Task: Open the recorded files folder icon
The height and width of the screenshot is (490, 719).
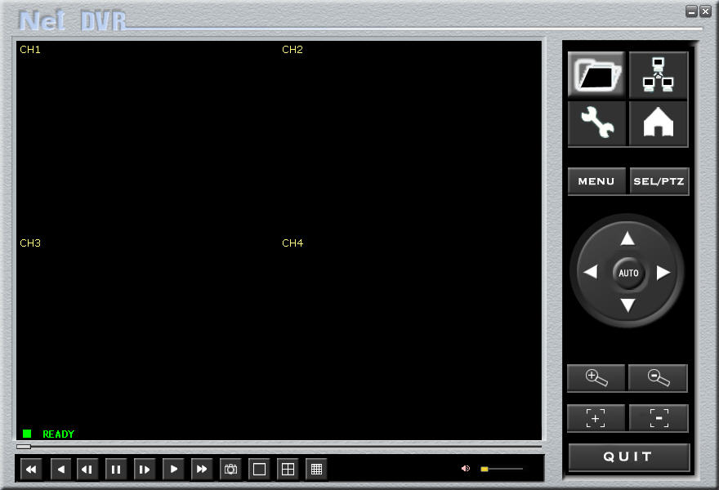Action: pos(596,74)
